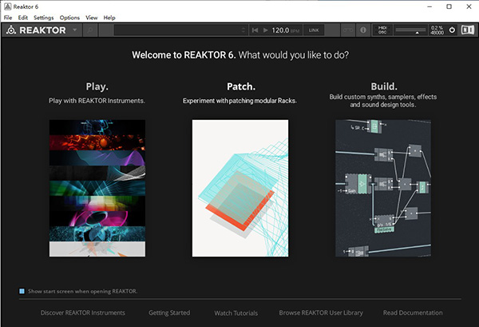Click Browse REAKTOR User Library link
Screen dimensions: 479x327
tap(319, 313)
